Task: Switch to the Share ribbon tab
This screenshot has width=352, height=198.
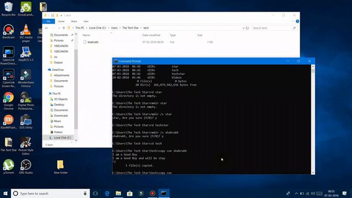Action: 74,21
